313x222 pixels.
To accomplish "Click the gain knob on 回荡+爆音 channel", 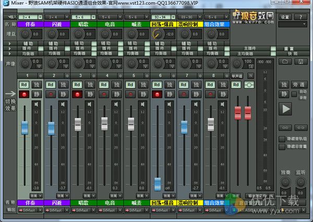I will (157, 34).
